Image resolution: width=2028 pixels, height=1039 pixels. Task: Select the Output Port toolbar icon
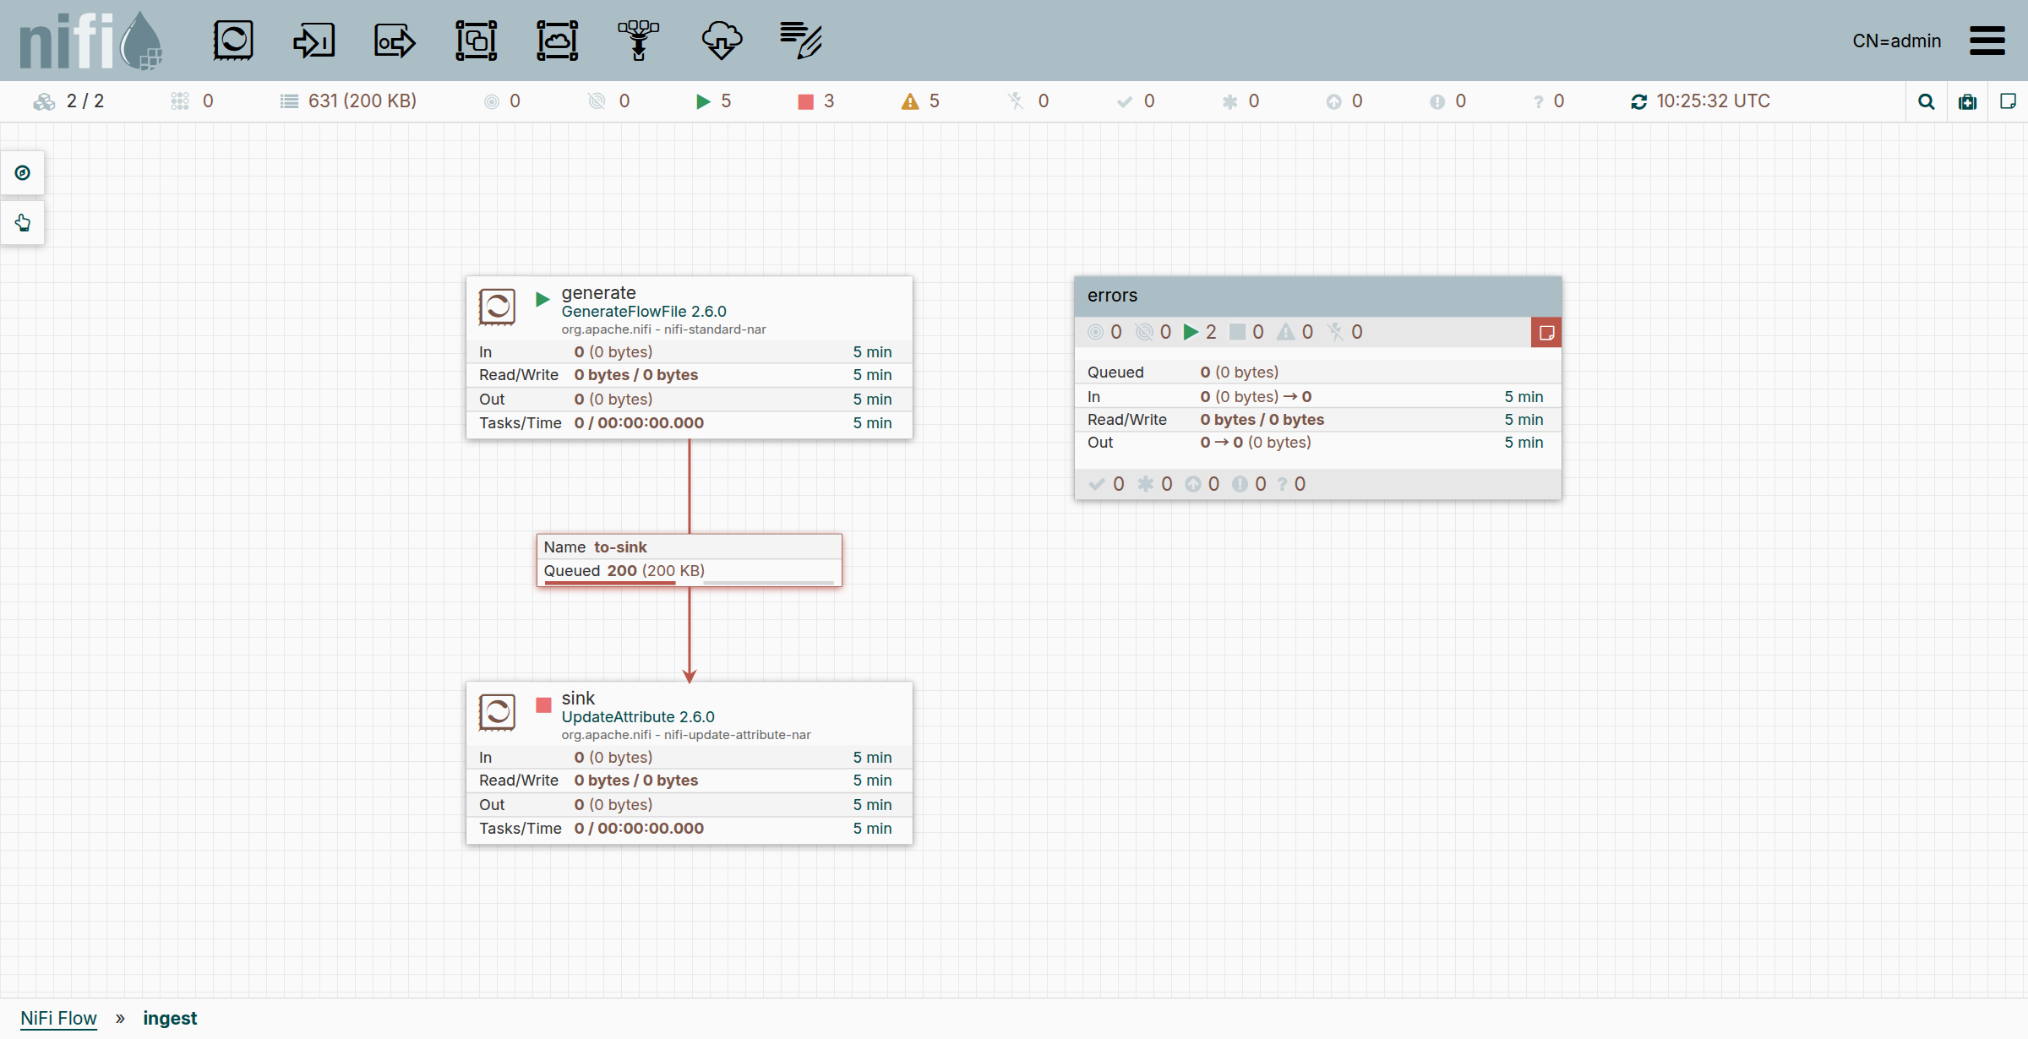point(395,40)
